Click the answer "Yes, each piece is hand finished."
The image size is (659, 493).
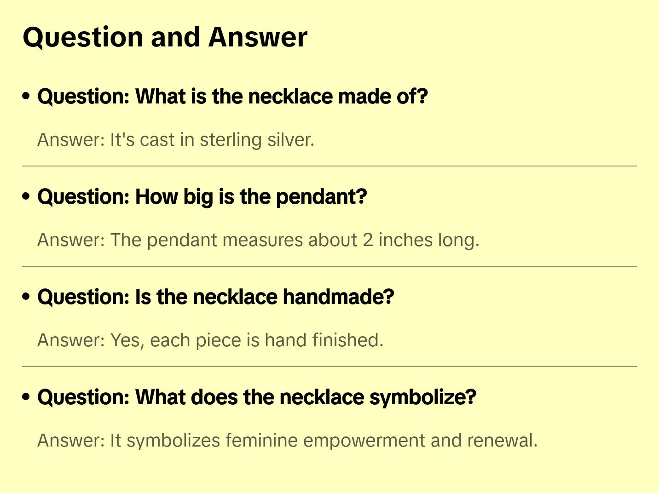[210, 340]
